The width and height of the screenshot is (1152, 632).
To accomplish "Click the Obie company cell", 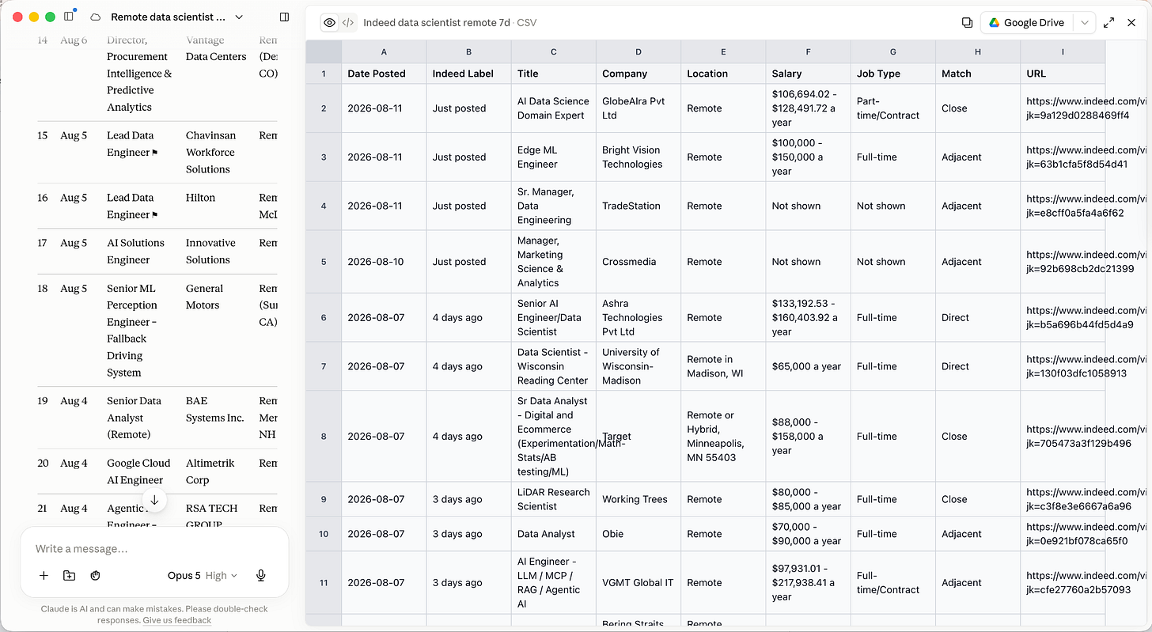I will coord(639,534).
